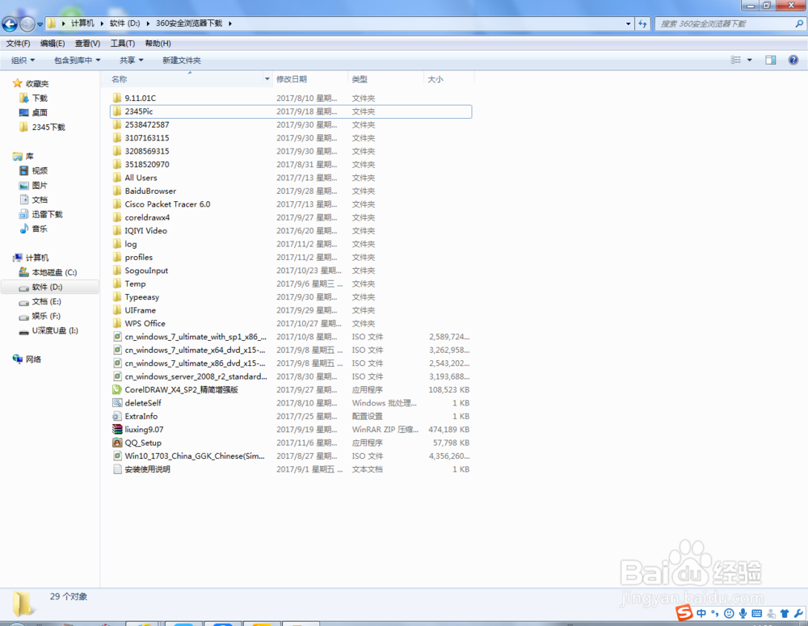Select the WPS Office folder icon
808x626 pixels.
117,323
